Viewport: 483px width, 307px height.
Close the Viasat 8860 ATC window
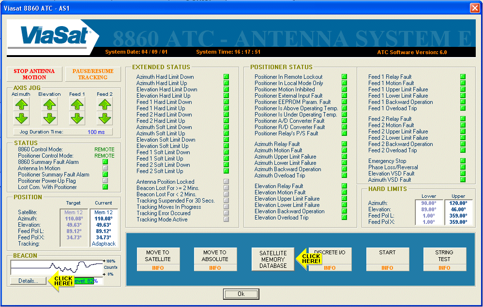(x=475, y=8)
